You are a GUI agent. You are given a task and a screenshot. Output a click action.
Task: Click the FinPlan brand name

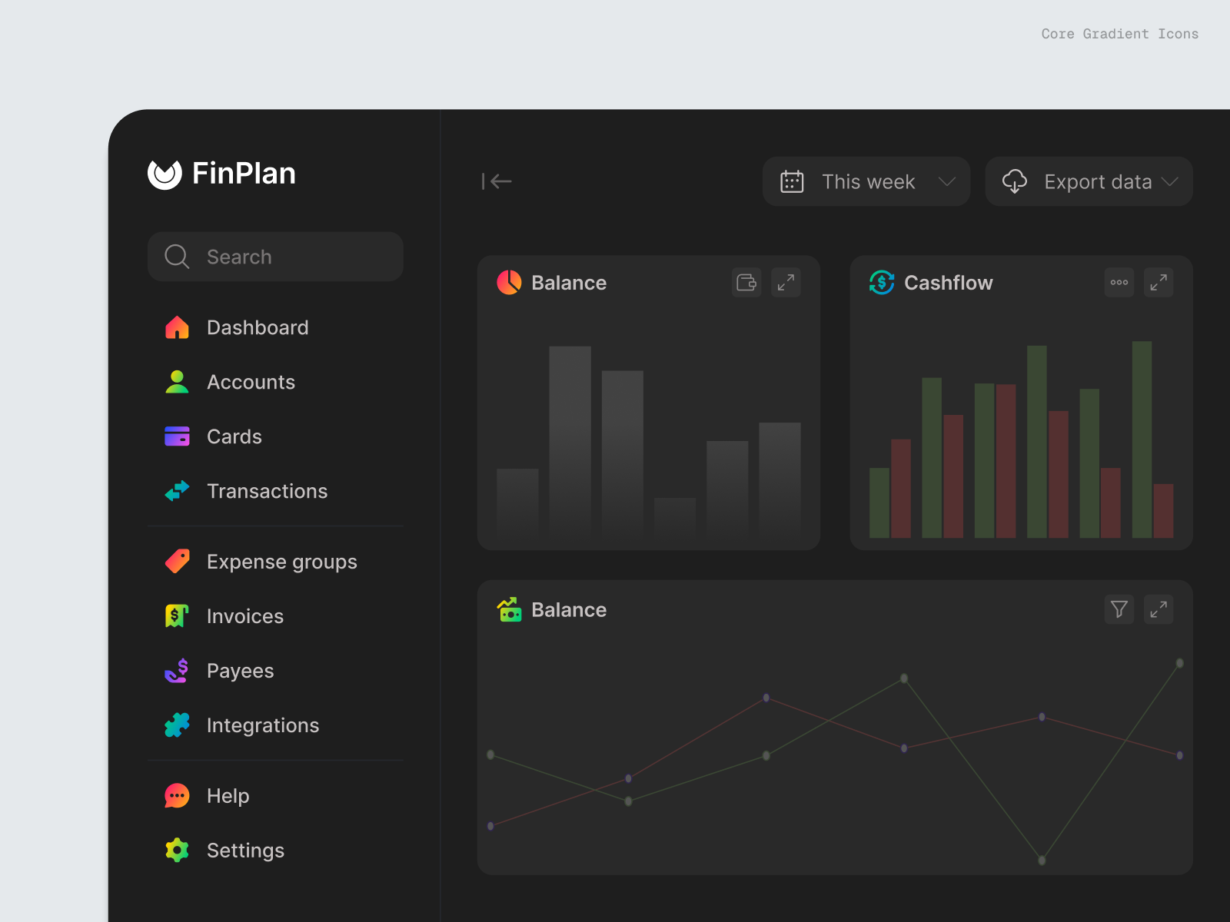point(244,174)
